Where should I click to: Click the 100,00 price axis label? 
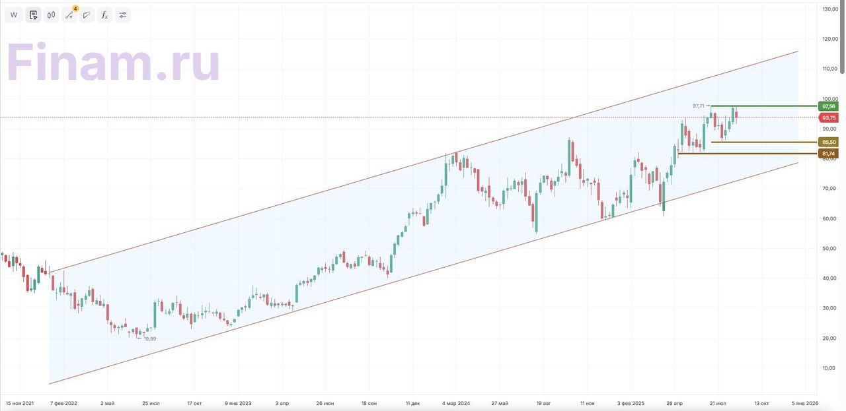click(829, 99)
